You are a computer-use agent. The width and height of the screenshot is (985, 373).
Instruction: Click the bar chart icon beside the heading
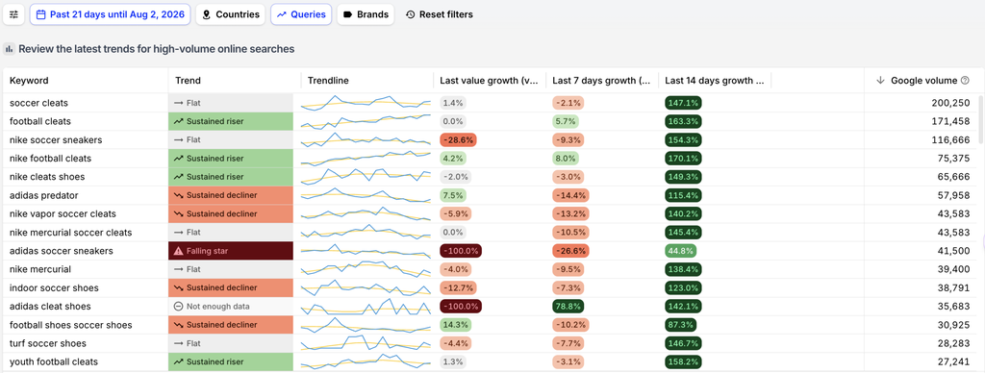(x=10, y=49)
